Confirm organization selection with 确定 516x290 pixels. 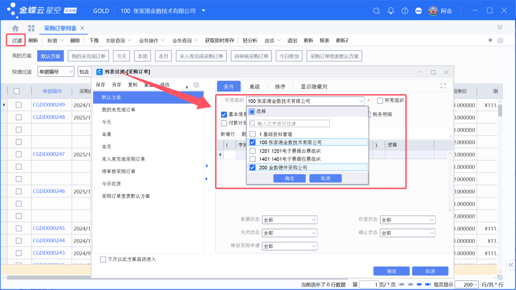coord(290,179)
